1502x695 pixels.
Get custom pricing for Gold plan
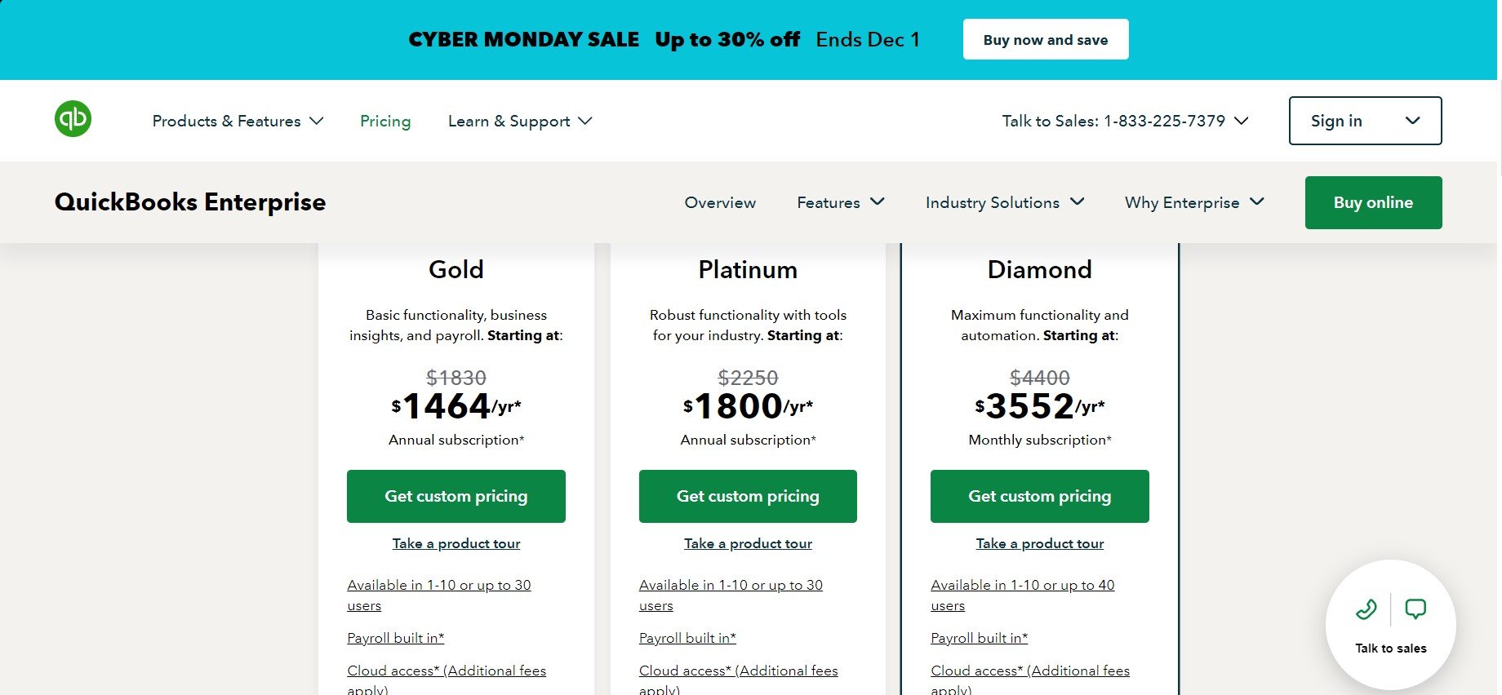(456, 496)
